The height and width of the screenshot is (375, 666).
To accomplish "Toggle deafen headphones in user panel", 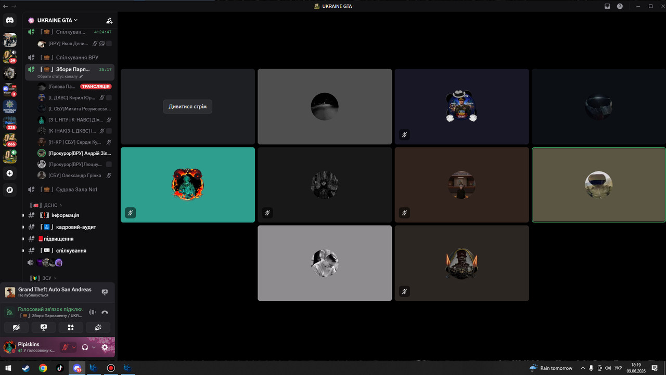I will (85, 347).
